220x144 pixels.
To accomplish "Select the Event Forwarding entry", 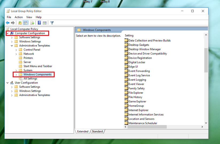I will (139, 71).
